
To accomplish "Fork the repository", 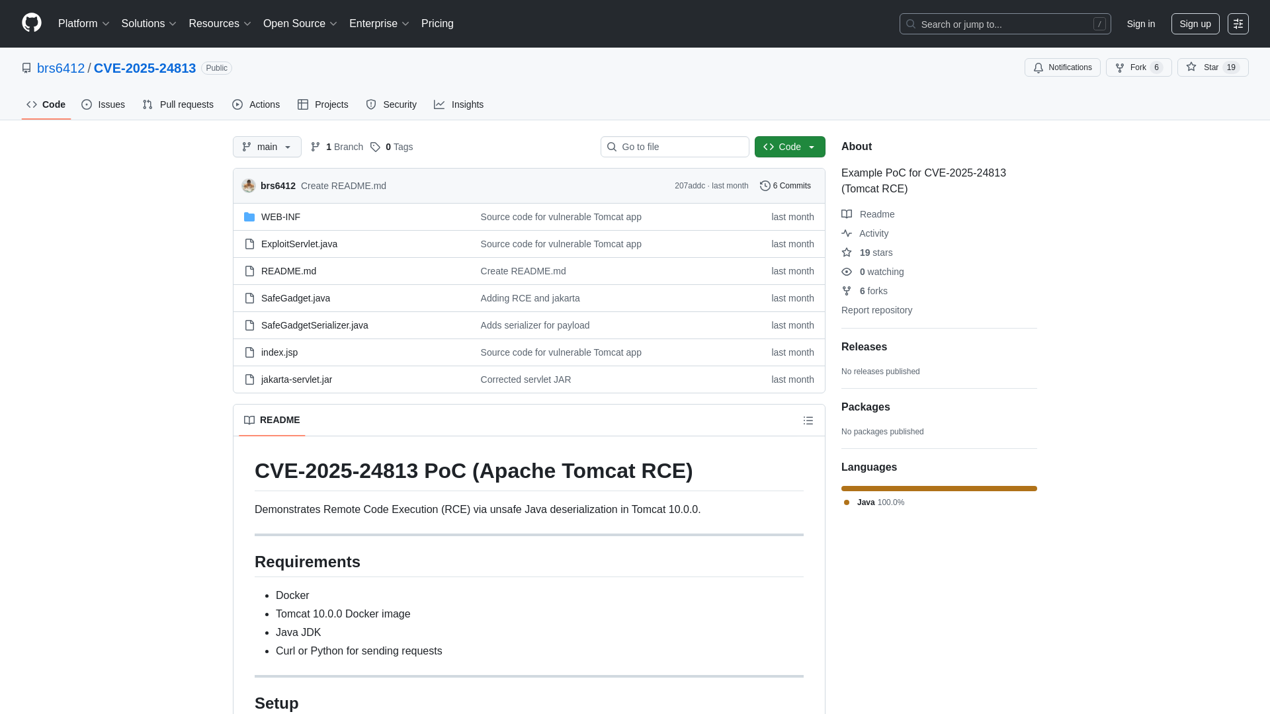I will coord(1138,67).
